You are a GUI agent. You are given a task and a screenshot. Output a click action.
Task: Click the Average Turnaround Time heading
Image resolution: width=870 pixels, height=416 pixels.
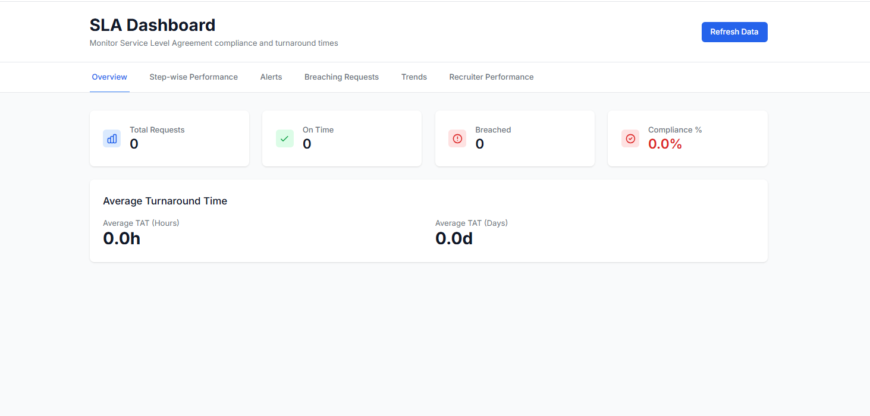[165, 201]
